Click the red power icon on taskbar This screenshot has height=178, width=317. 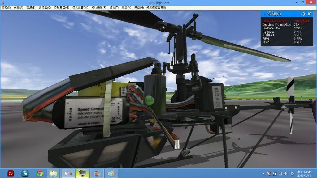(11, 173)
